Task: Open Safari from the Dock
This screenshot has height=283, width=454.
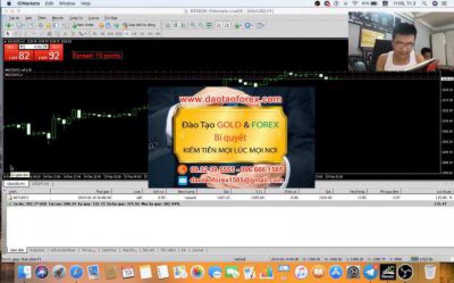Action: click(x=76, y=272)
